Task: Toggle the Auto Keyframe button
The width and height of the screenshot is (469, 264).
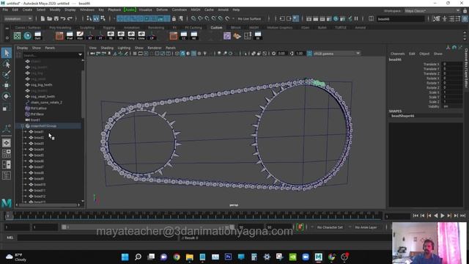Action: tap(300, 227)
